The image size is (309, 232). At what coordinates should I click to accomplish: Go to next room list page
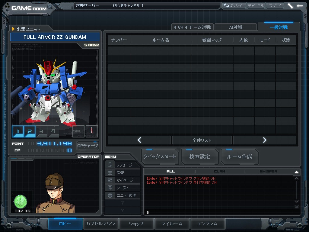pyautogui.click(x=265, y=140)
